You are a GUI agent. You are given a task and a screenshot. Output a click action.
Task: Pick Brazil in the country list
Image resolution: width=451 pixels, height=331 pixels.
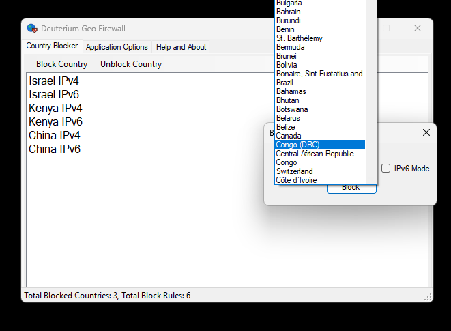coord(320,83)
